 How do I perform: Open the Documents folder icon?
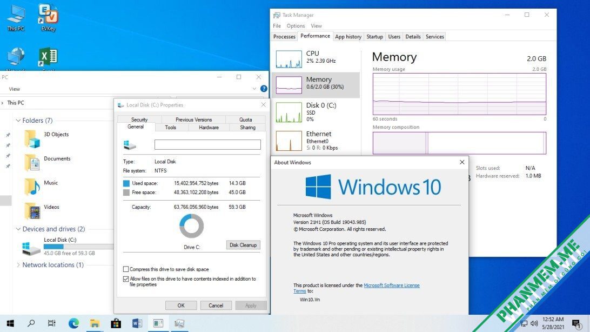click(32, 163)
